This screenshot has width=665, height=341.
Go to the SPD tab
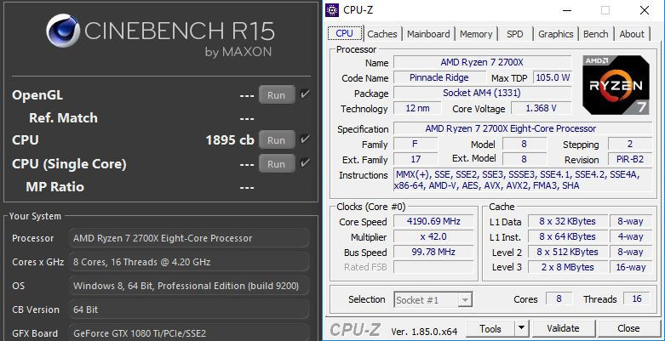(515, 34)
